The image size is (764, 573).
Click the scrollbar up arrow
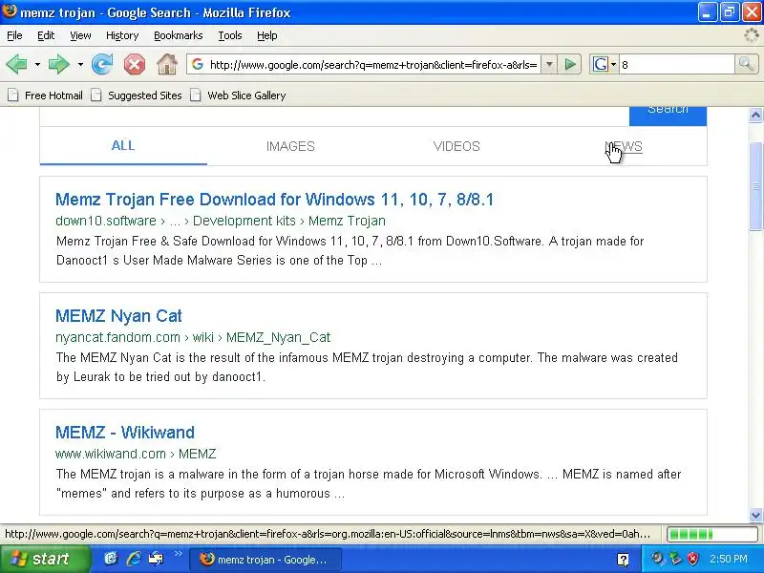[755, 115]
